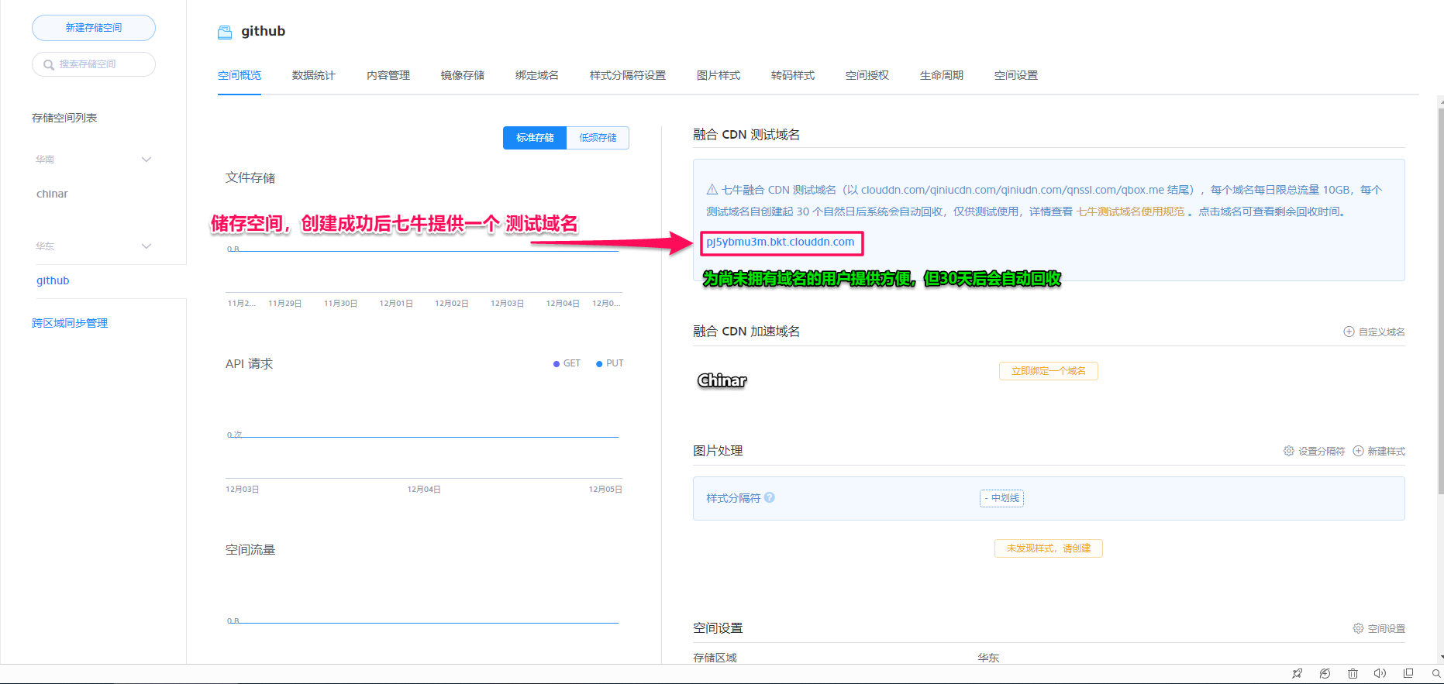Click 立即绑定一个域名 button
The image size is (1444, 684).
pos(1049,371)
